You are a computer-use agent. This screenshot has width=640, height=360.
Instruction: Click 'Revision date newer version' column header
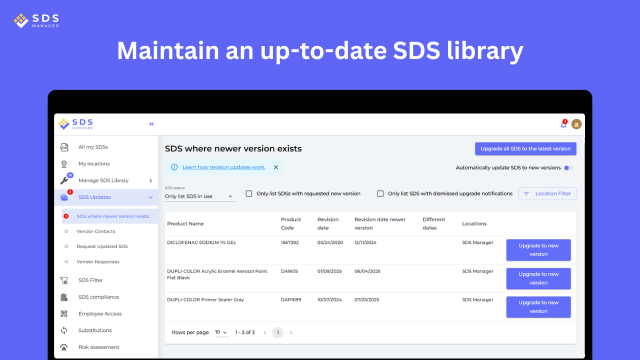click(380, 223)
